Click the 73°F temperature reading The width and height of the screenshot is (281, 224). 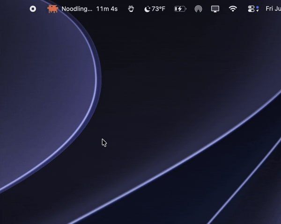coord(158,9)
